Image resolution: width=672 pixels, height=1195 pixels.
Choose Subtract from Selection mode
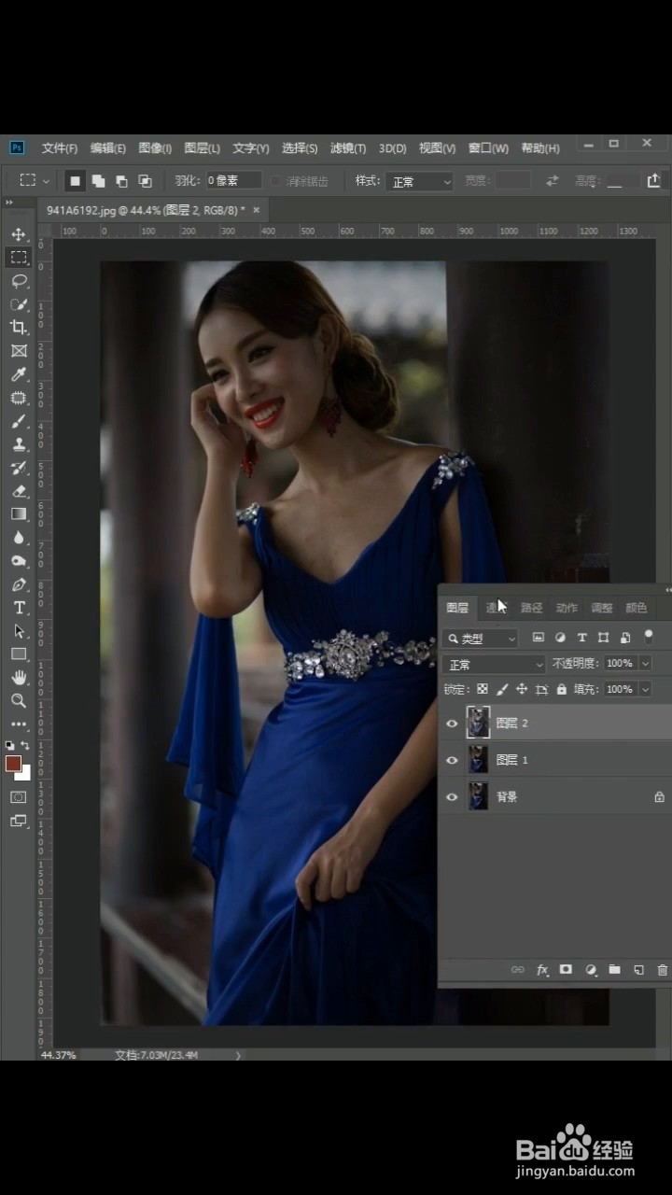(121, 180)
